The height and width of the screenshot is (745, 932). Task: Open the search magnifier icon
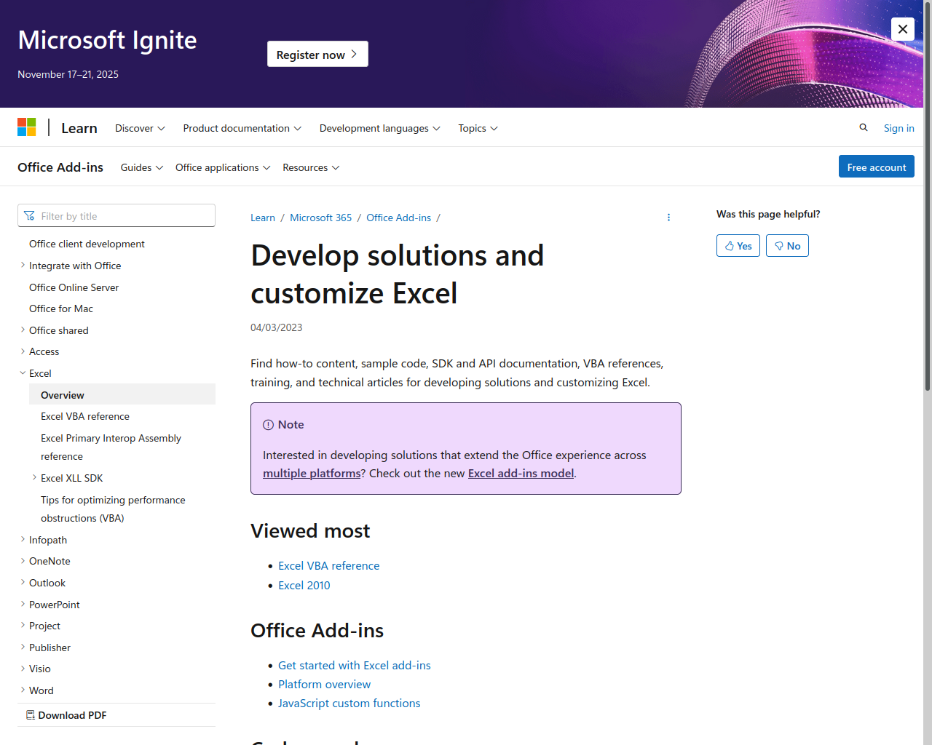pyautogui.click(x=864, y=127)
